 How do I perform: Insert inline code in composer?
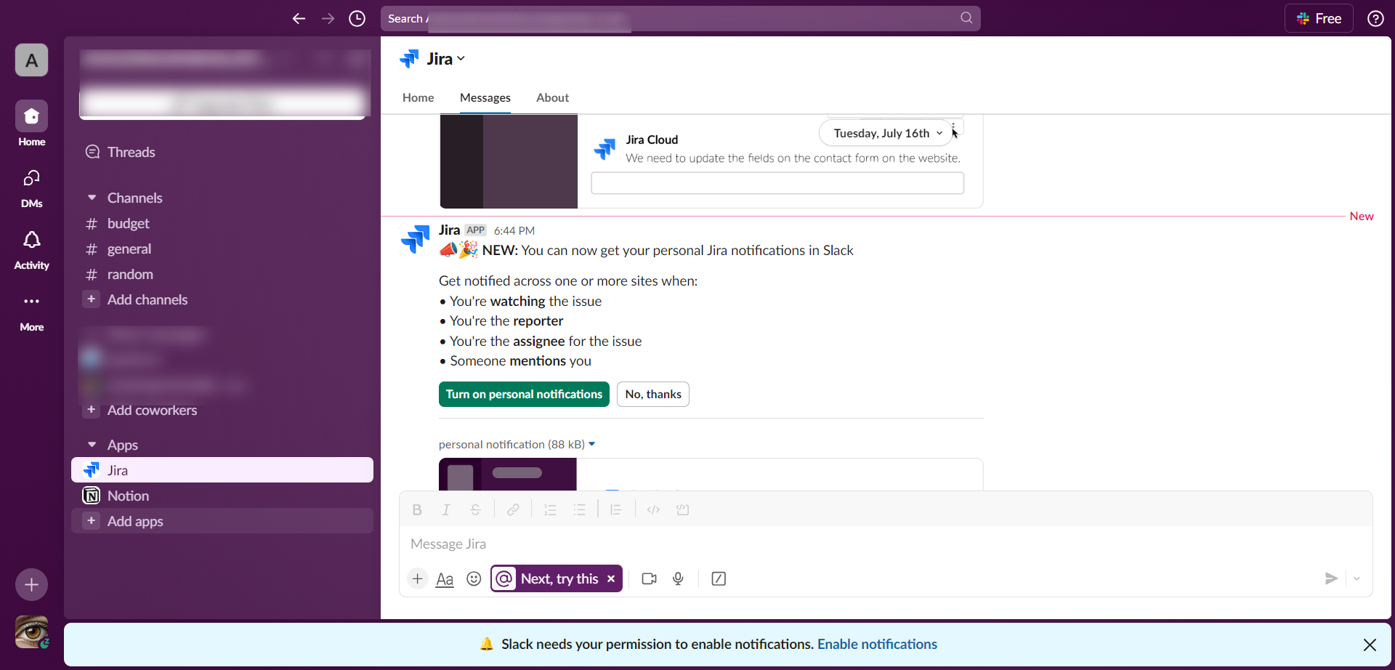[653, 510]
